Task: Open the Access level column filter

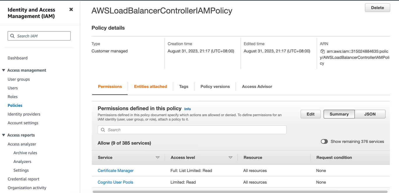Action: tap(231, 157)
